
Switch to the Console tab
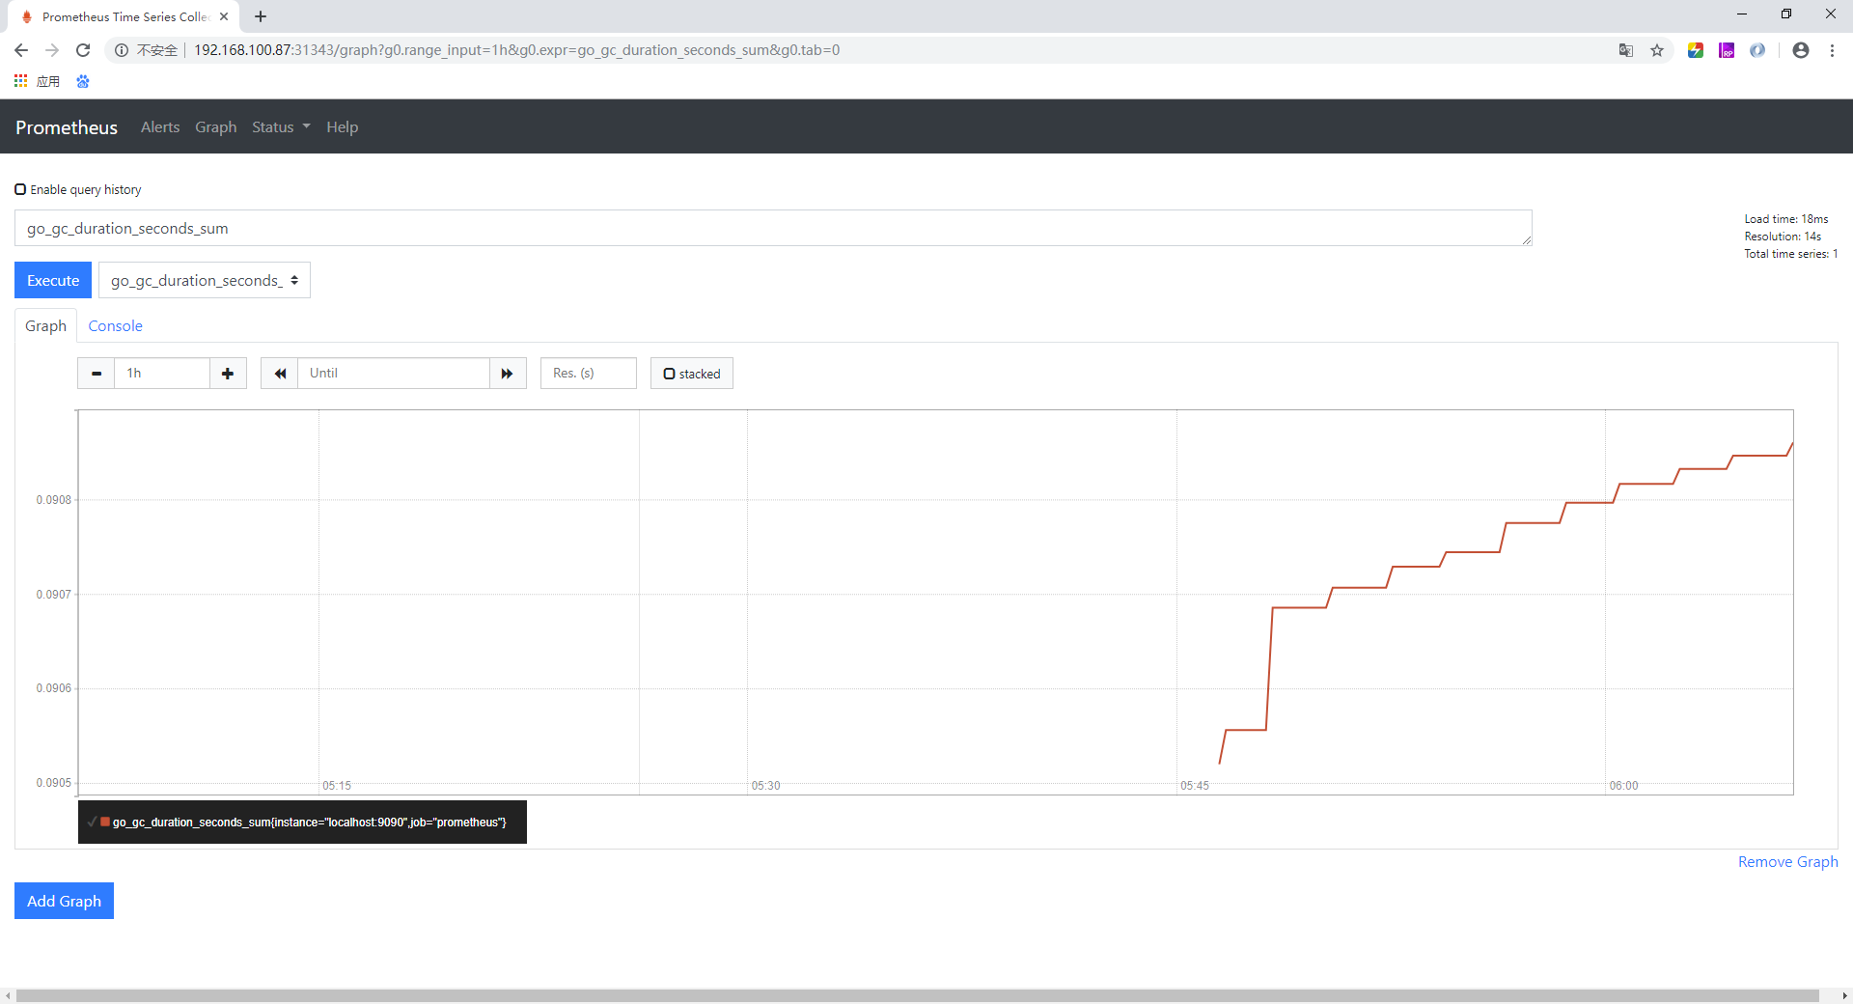coord(115,326)
